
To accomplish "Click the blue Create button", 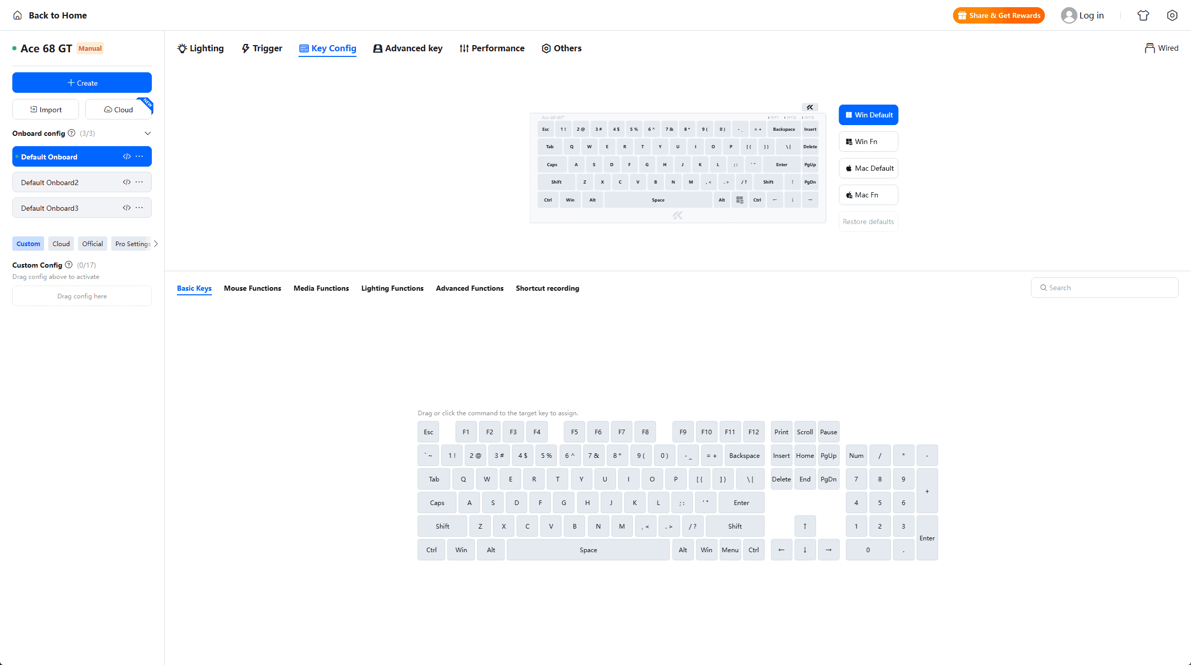I will click(x=82, y=83).
